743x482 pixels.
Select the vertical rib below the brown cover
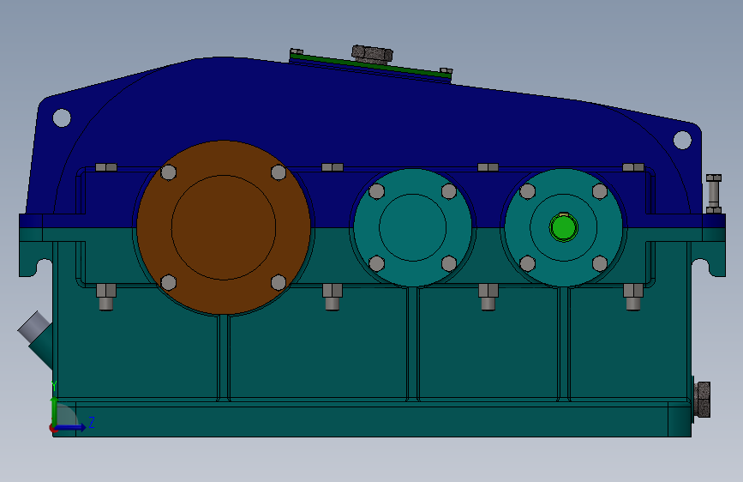click(224, 358)
